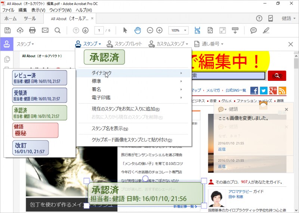This screenshot has width=299, height=213.
Task: Click the first 返信 reply link
Action: [x=222, y=149]
